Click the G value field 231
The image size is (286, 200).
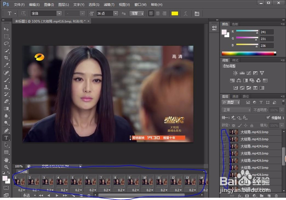[267, 39]
